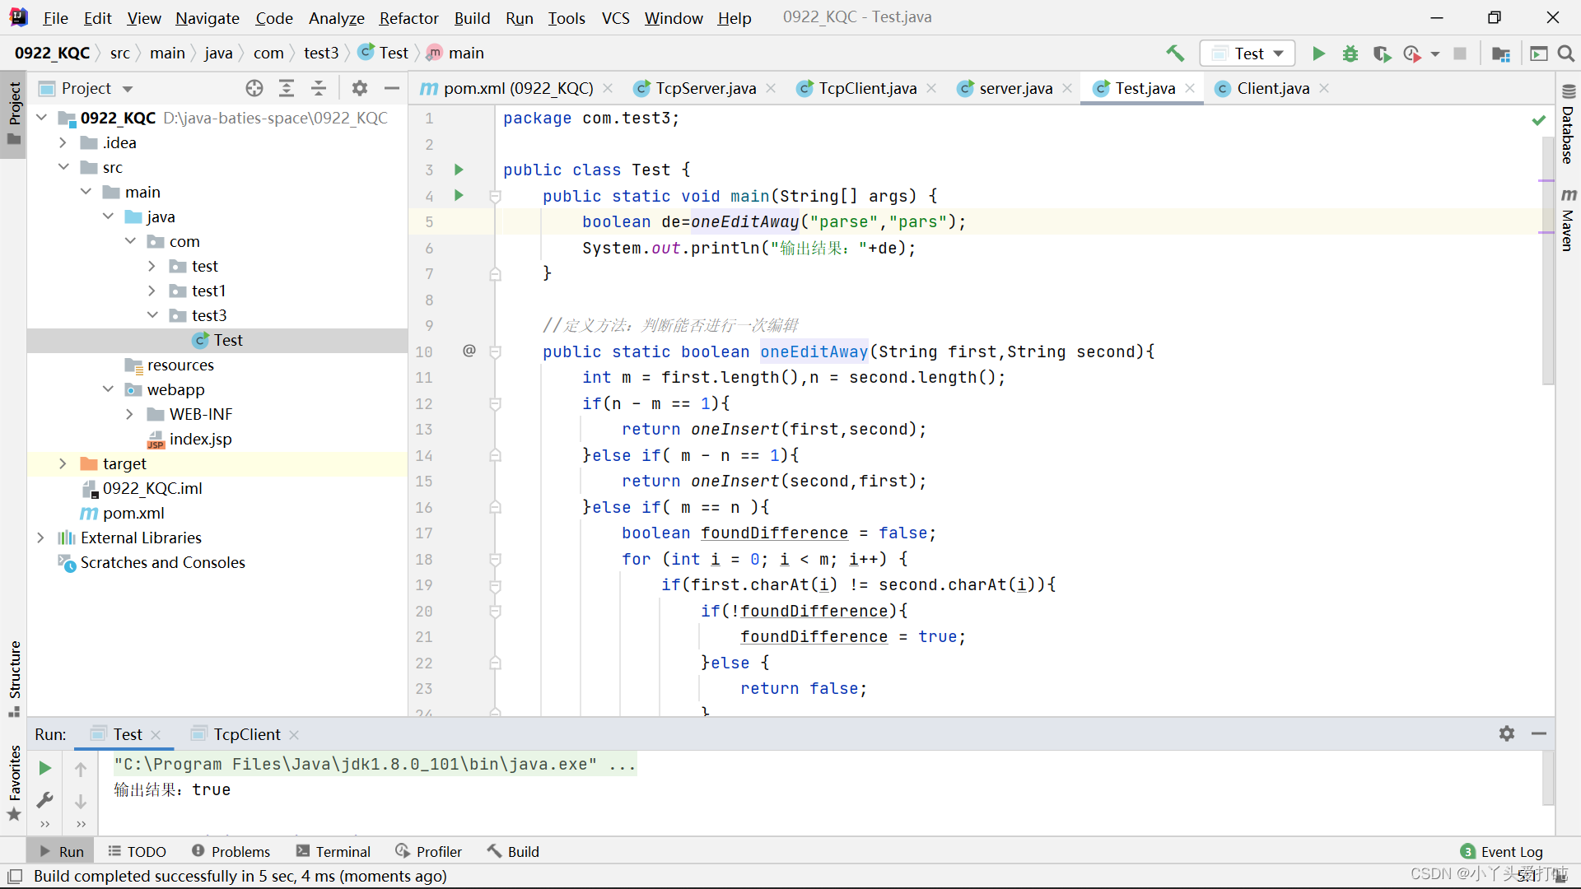Switch to TcpClient run tab
This screenshot has height=889, width=1581.
coord(246,734)
